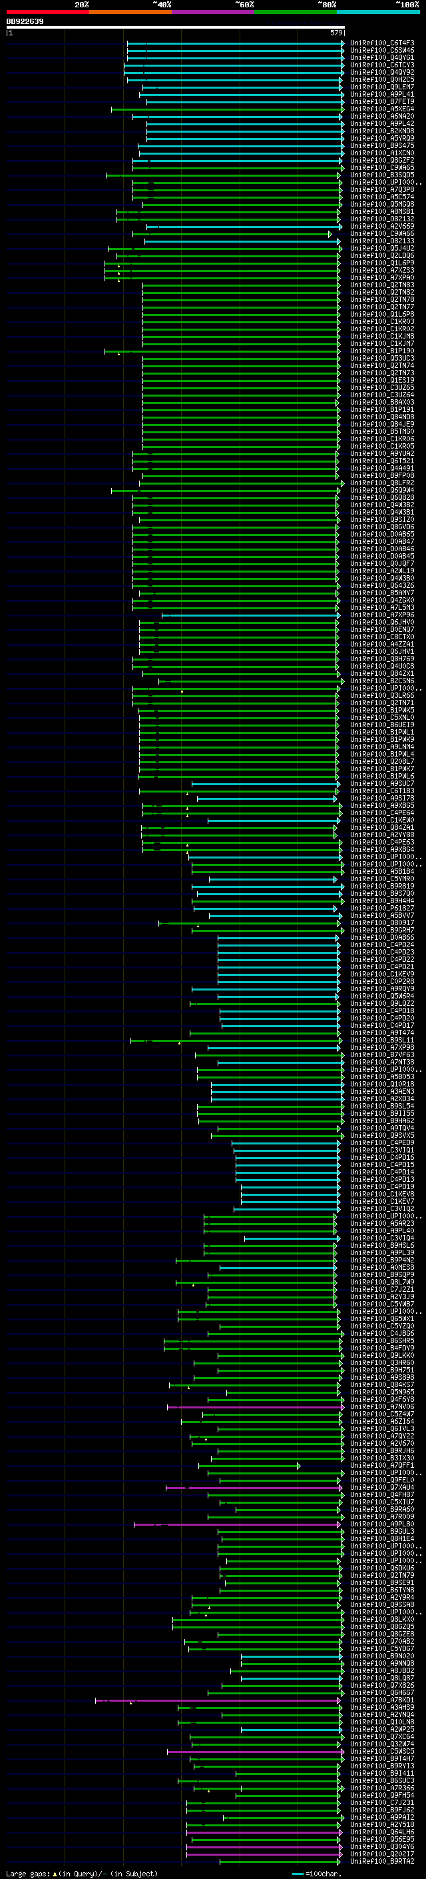
Task: Select hit label UniRef100_Q64LH6
Action: [x=382, y=1832]
